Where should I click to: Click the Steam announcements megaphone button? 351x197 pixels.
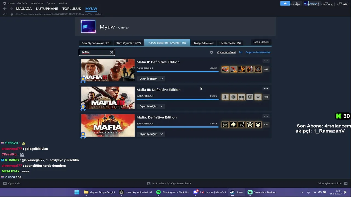285,3
